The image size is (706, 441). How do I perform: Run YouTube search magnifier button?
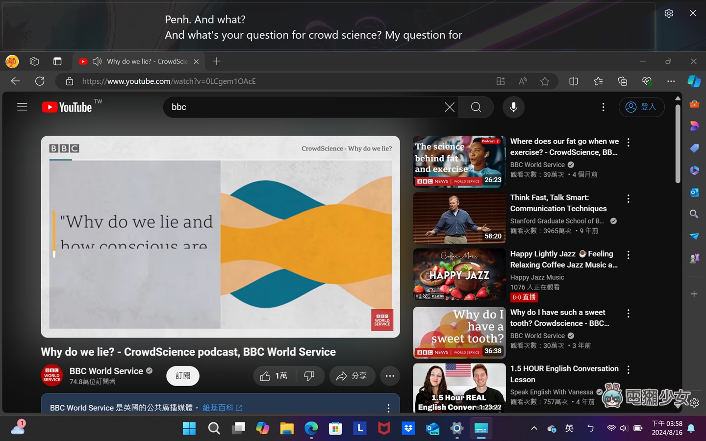(x=476, y=107)
